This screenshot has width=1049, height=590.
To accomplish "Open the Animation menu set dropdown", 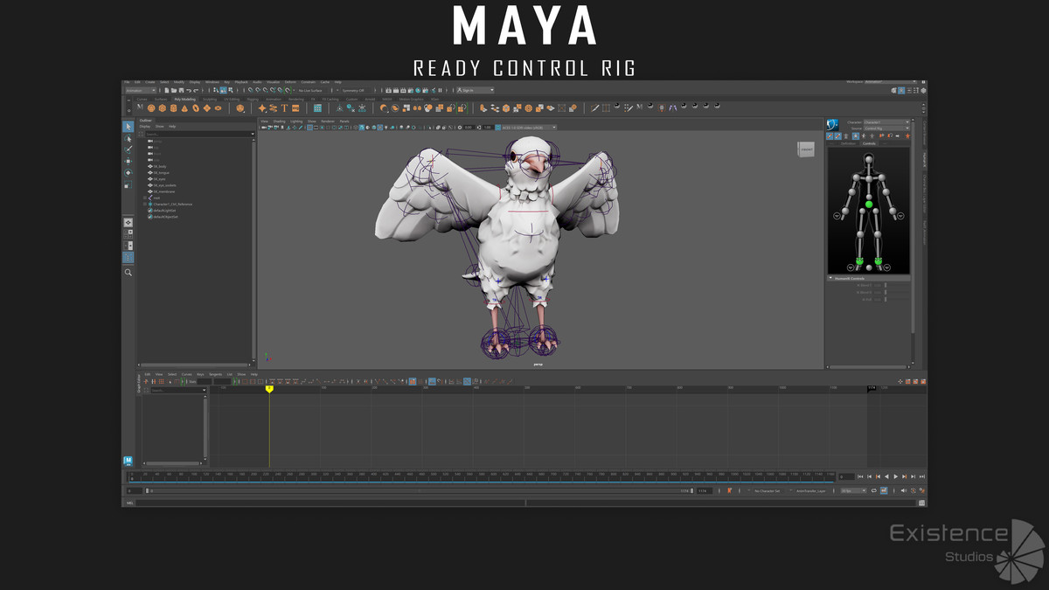I will pyautogui.click(x=141, y=90).
